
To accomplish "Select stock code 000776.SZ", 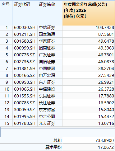I will [25, 55].
